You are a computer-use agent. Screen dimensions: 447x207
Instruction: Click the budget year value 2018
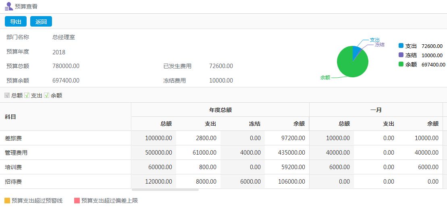point(59,52)
